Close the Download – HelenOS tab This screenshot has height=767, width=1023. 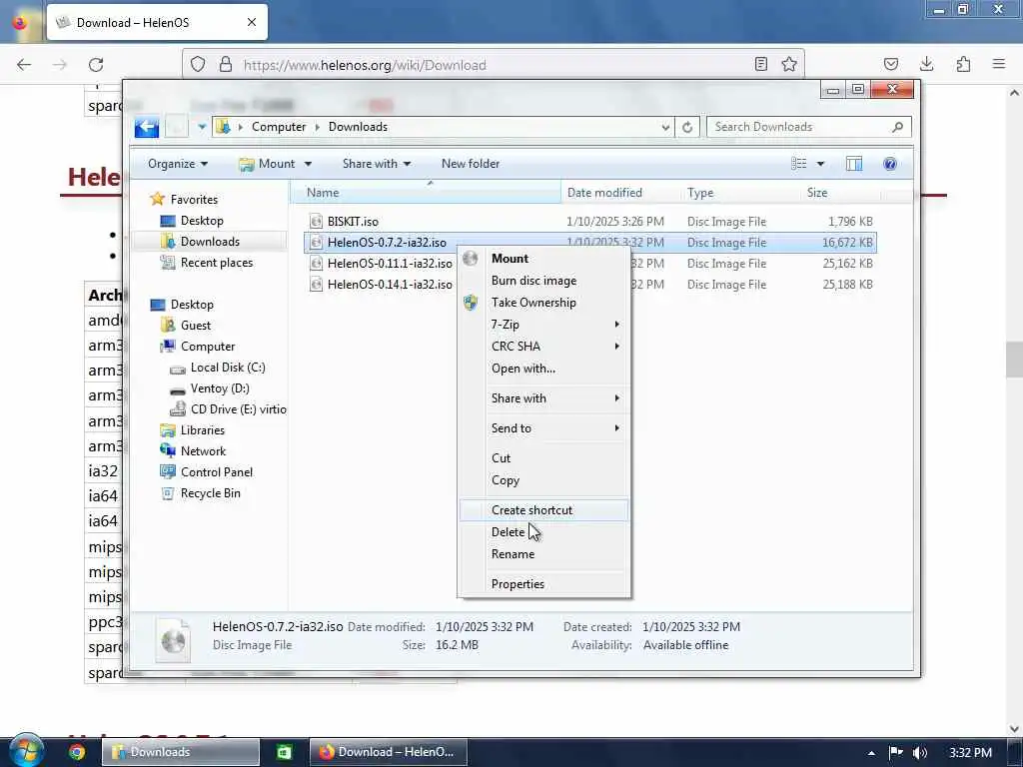252,22
